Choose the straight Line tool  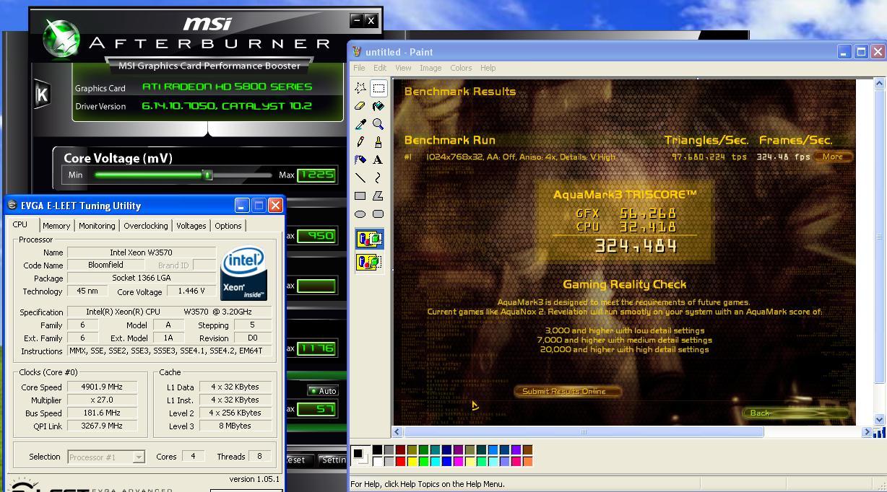point(360,177)
